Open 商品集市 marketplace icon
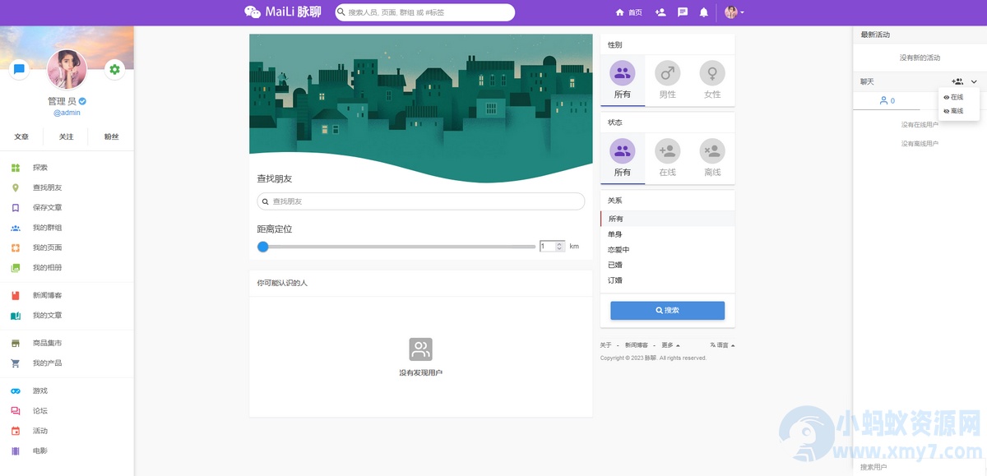 16,343
